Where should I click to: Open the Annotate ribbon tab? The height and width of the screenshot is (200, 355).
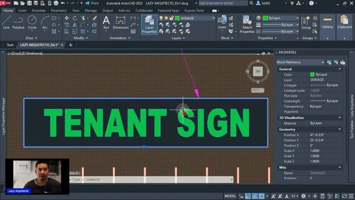pyautogui.click(x=38, y=11)
